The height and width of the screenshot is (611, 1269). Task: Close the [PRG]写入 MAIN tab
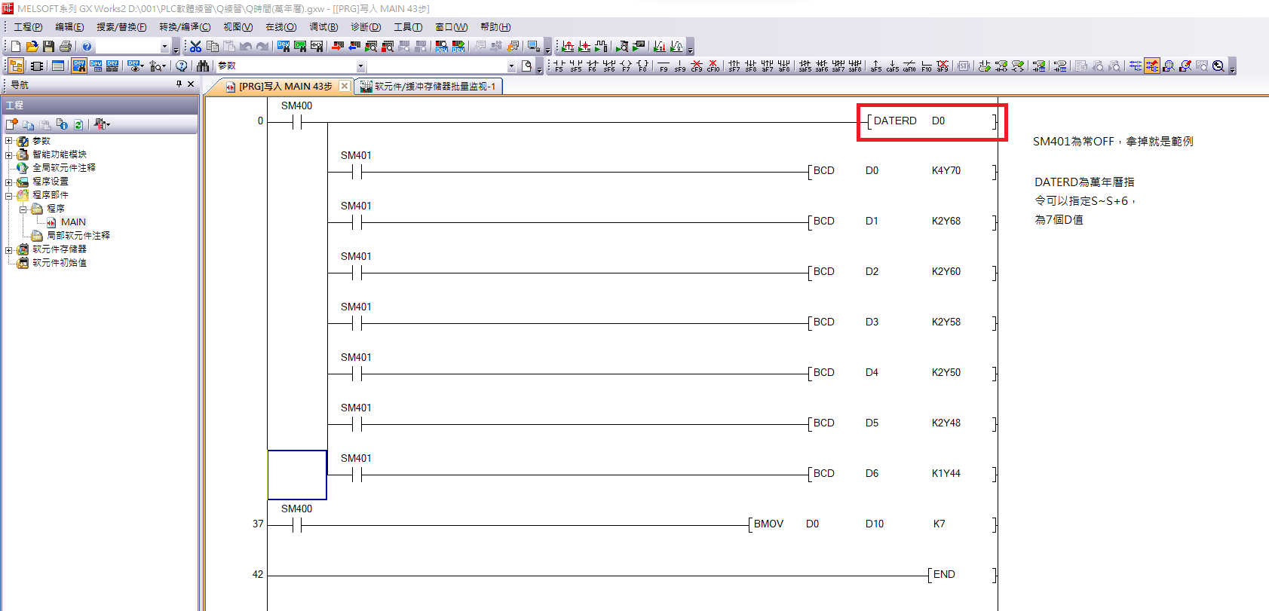click(x=345, y=86)
